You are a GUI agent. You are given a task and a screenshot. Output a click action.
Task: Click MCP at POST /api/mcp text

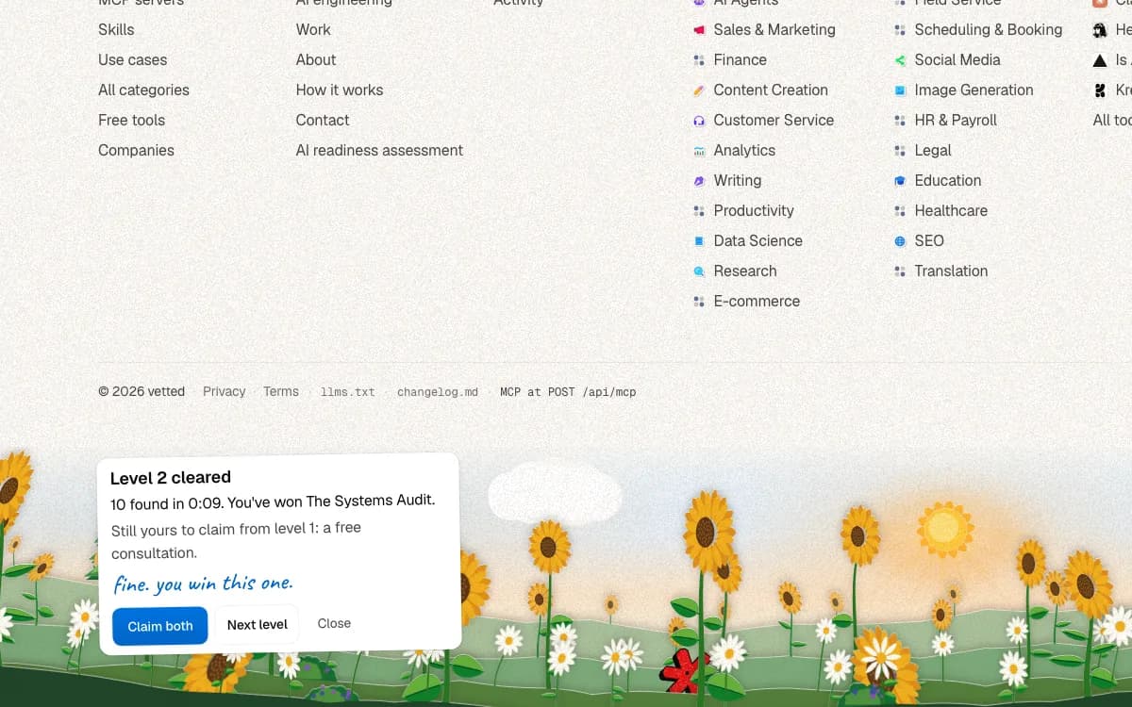click(x=568, y=392)
